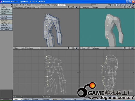
Task: Open the Image Editor
Action: [x=6, y=11]
